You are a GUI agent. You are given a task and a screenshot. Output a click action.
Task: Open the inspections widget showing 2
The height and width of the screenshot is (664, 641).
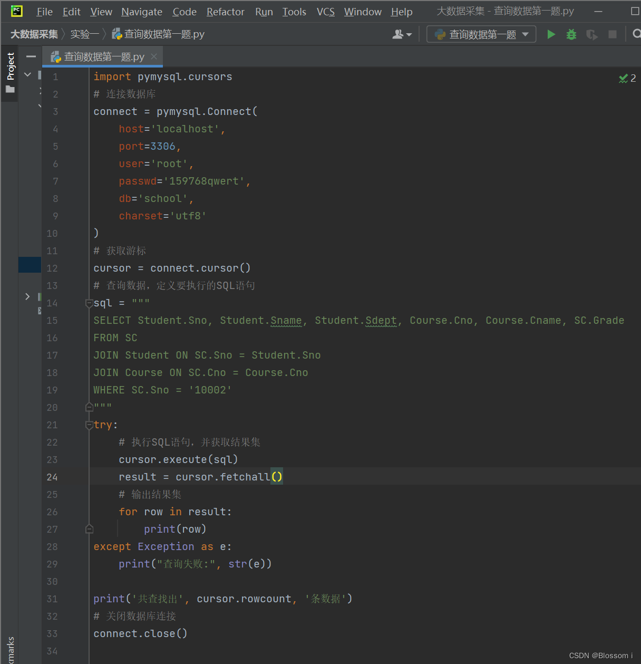click(x=627, y=78)
